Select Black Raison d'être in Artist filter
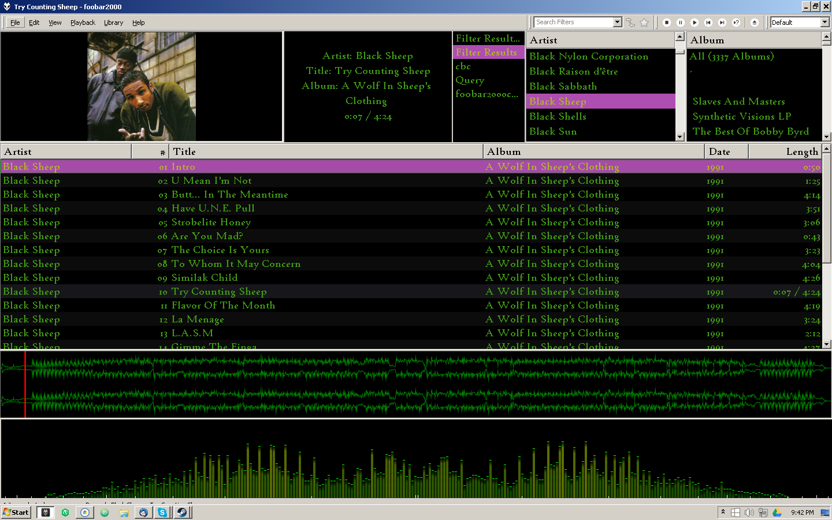 601,71
